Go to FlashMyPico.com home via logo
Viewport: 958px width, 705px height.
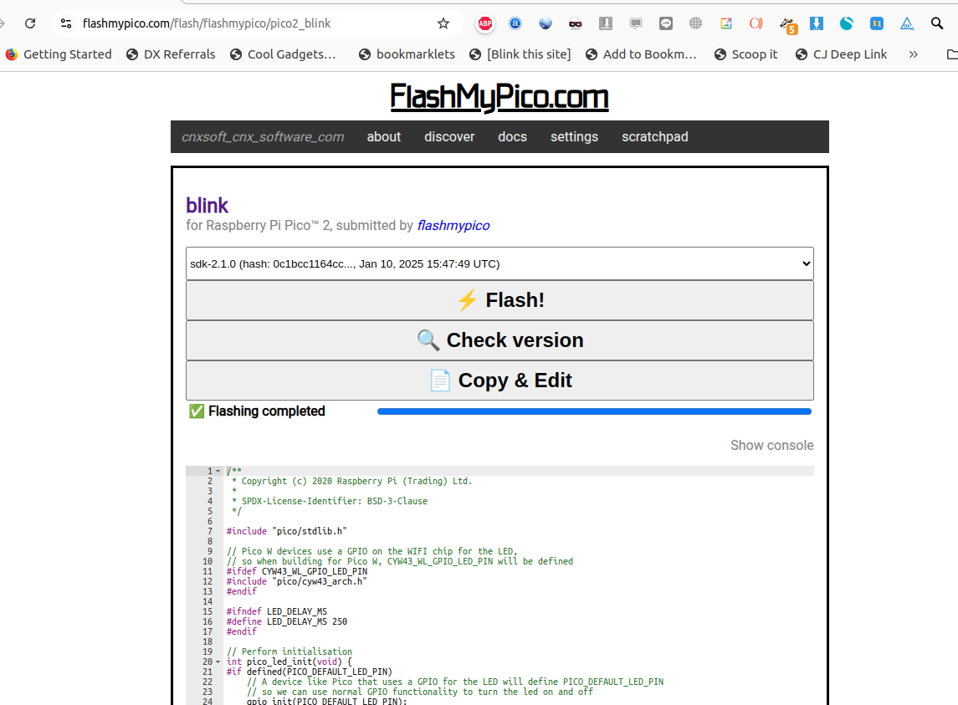coord(499,96)
